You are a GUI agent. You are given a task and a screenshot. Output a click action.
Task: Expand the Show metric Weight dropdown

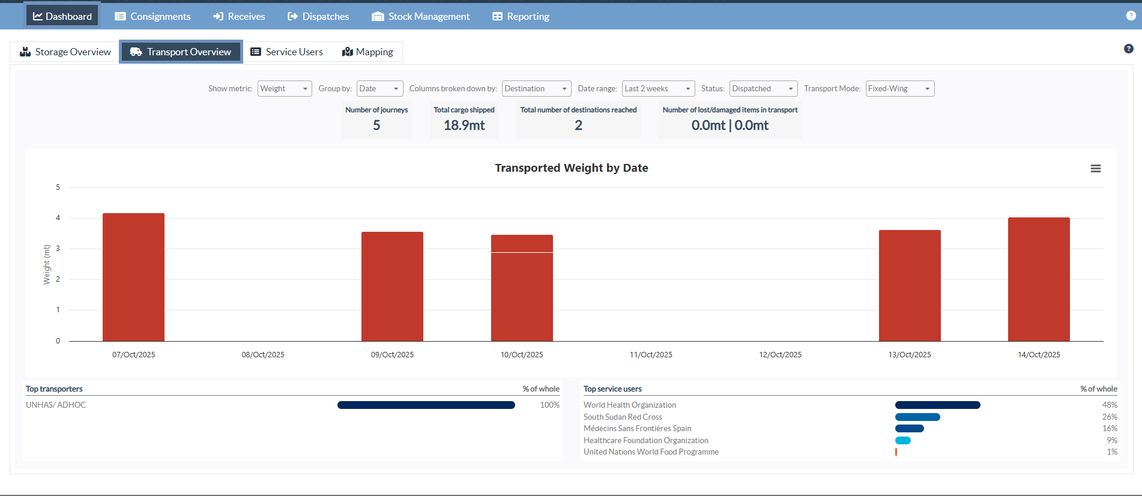click(x=285, y=88)
